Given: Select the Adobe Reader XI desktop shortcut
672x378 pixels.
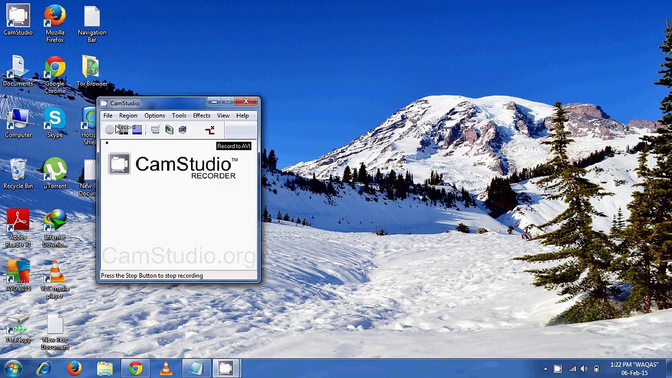Looking at the screenshot, I should click(x=18, y=228).
